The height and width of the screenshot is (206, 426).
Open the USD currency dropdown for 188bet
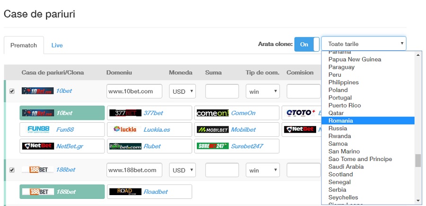(183, 170)
